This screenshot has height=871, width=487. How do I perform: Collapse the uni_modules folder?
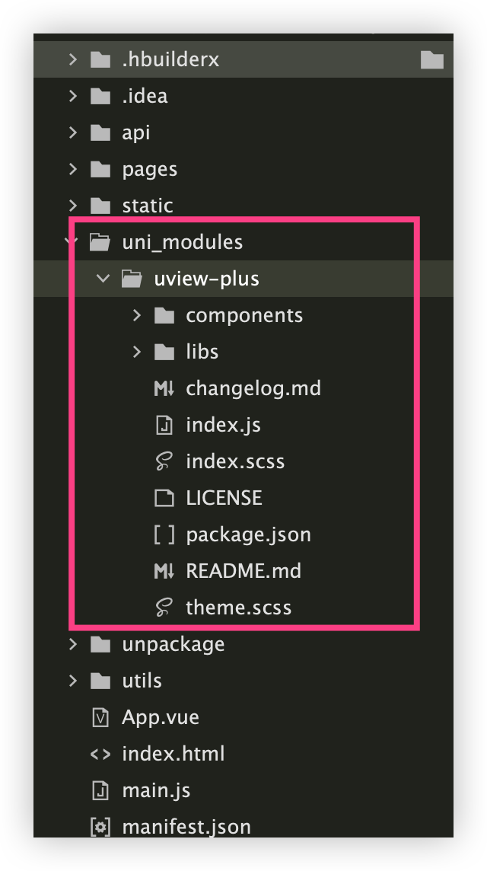[x=73, y=242]
